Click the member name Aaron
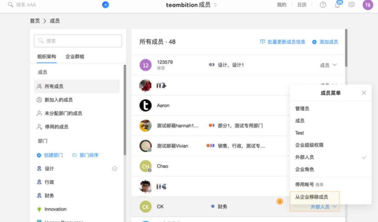 pyautogui.click(x=163, y=105)
